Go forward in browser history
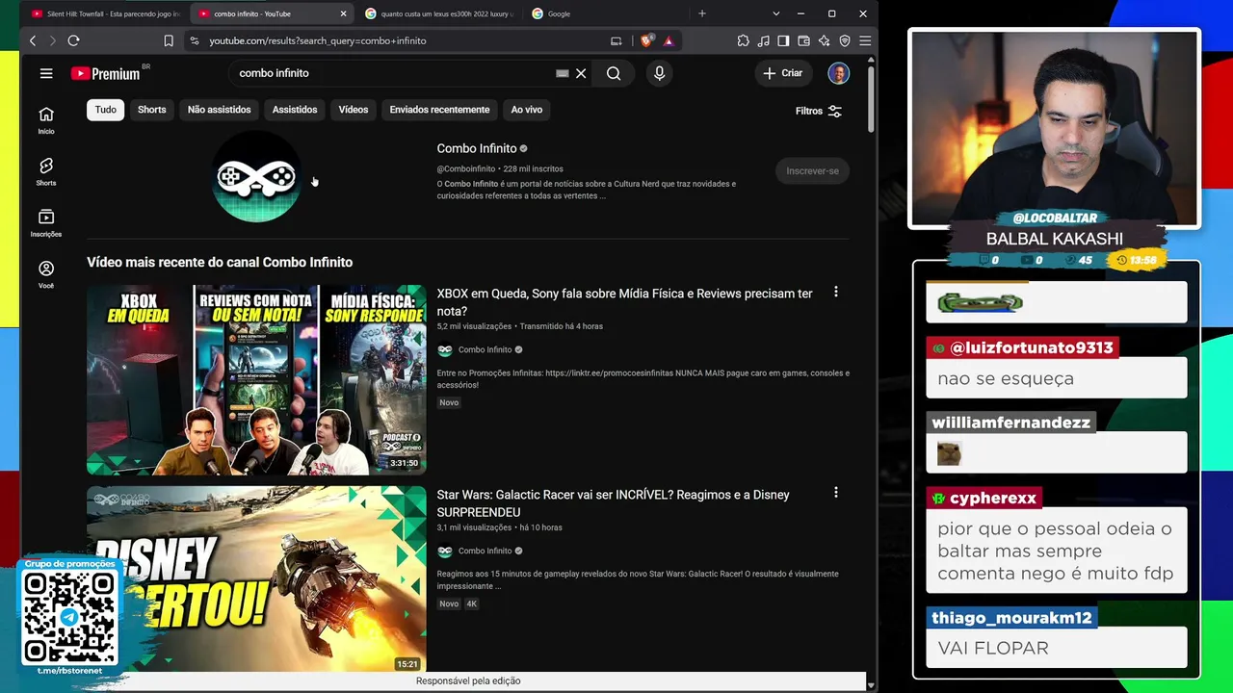This screenshot has height=693, width=1233. [52, 40]
